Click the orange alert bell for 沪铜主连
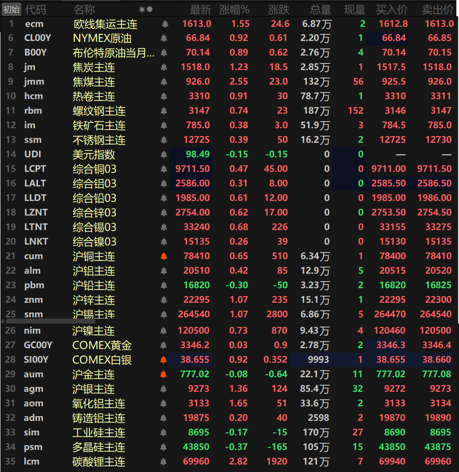Screen dimensions: 459x472 point(164,256)
